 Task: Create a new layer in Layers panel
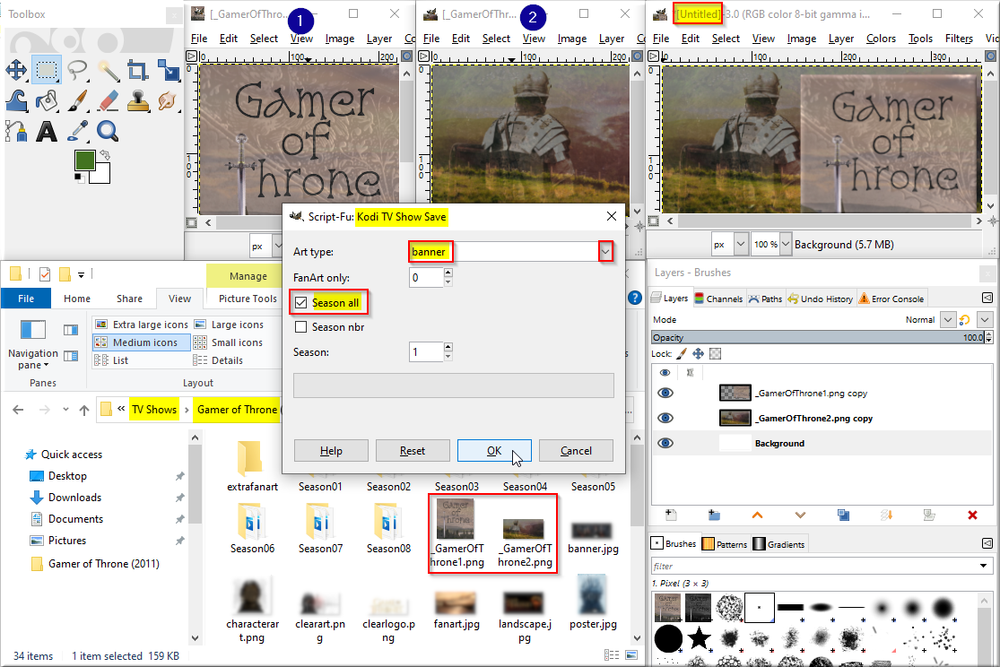(671, 515)
